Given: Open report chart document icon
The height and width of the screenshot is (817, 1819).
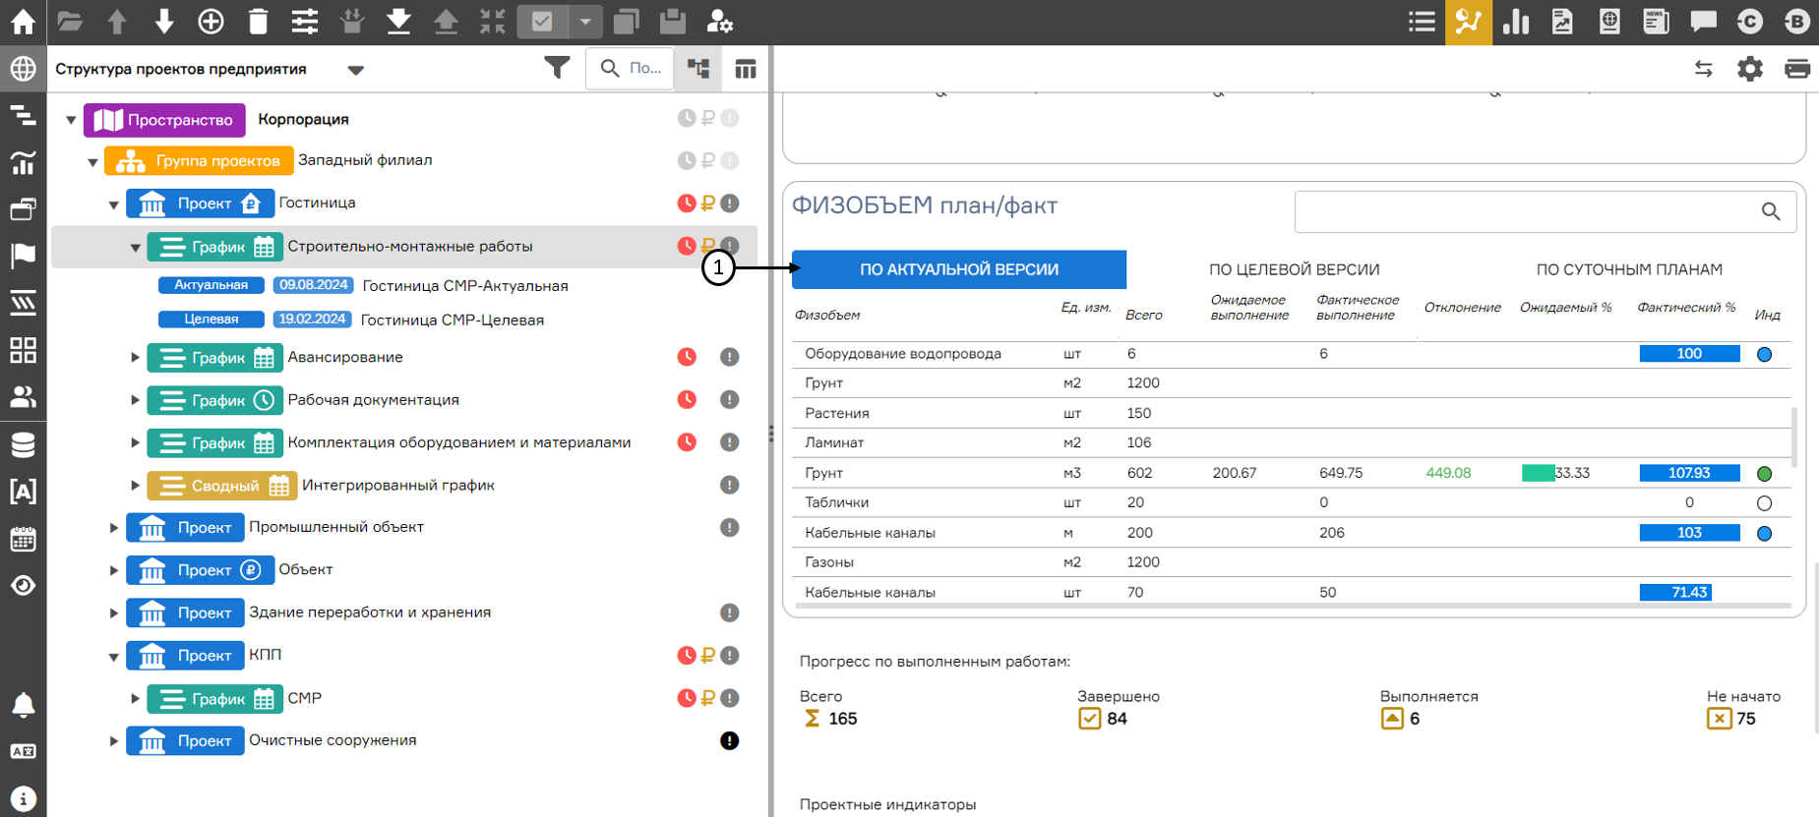Looking at the screenshot, I should [x=1562, y=21].
